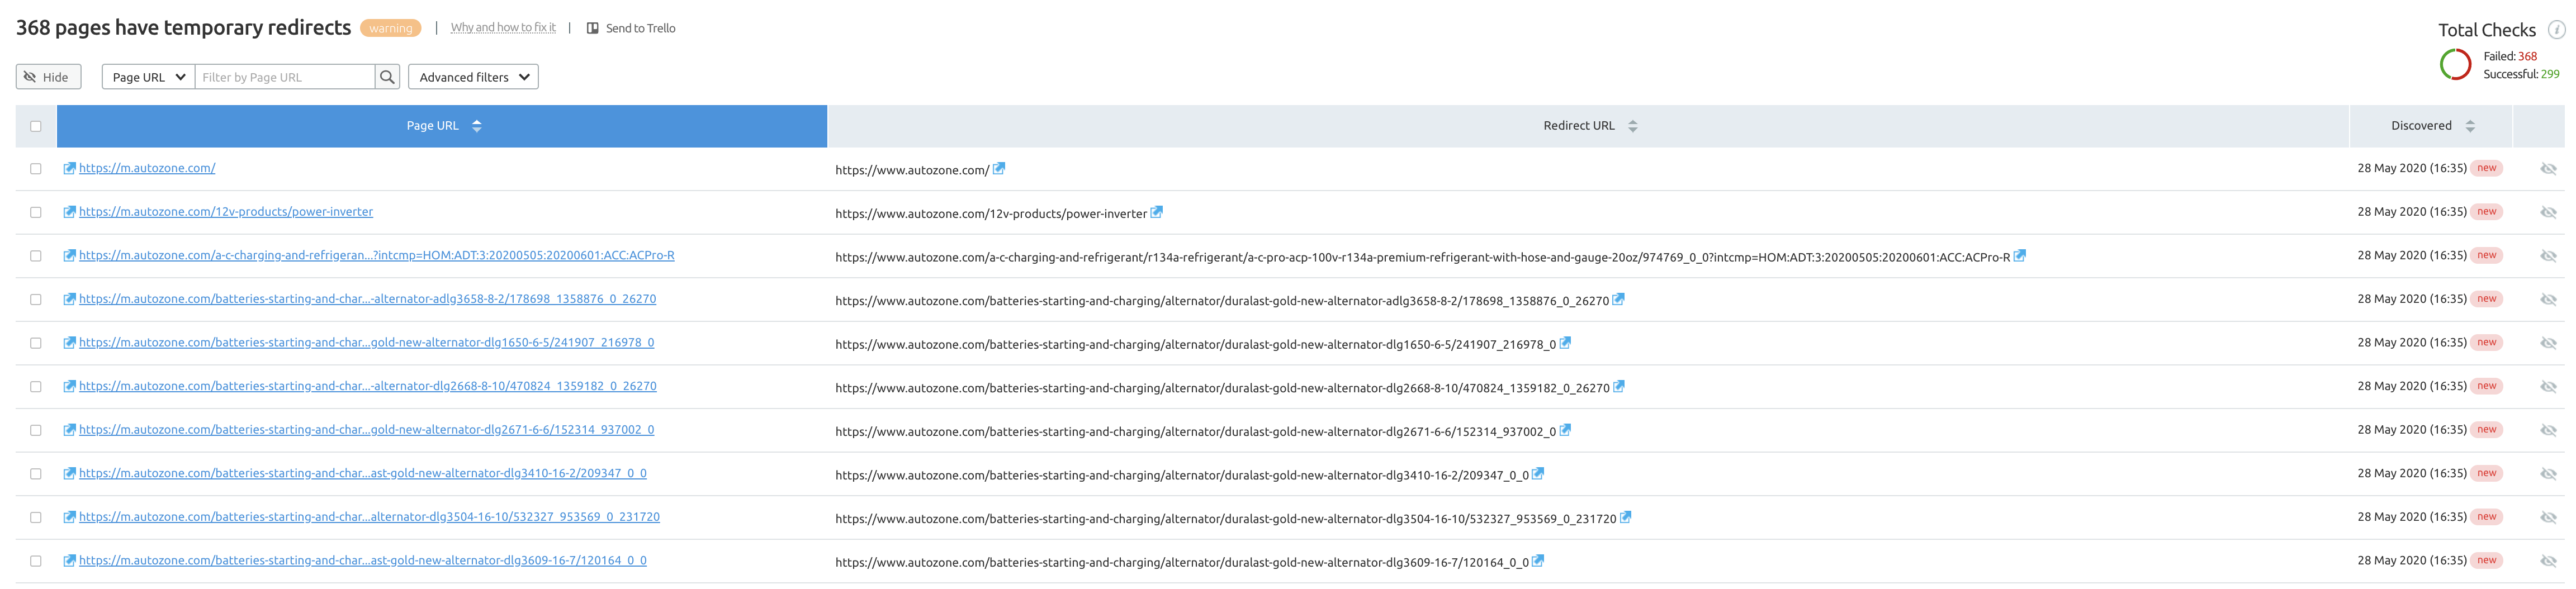Click the Total Checks info icon
This screenshot has width=2576, height=589.
pyautogui.click(x=2556, y=30)
